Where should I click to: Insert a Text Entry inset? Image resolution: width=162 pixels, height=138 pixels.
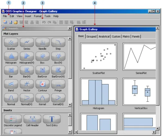[x=52, y=119]
